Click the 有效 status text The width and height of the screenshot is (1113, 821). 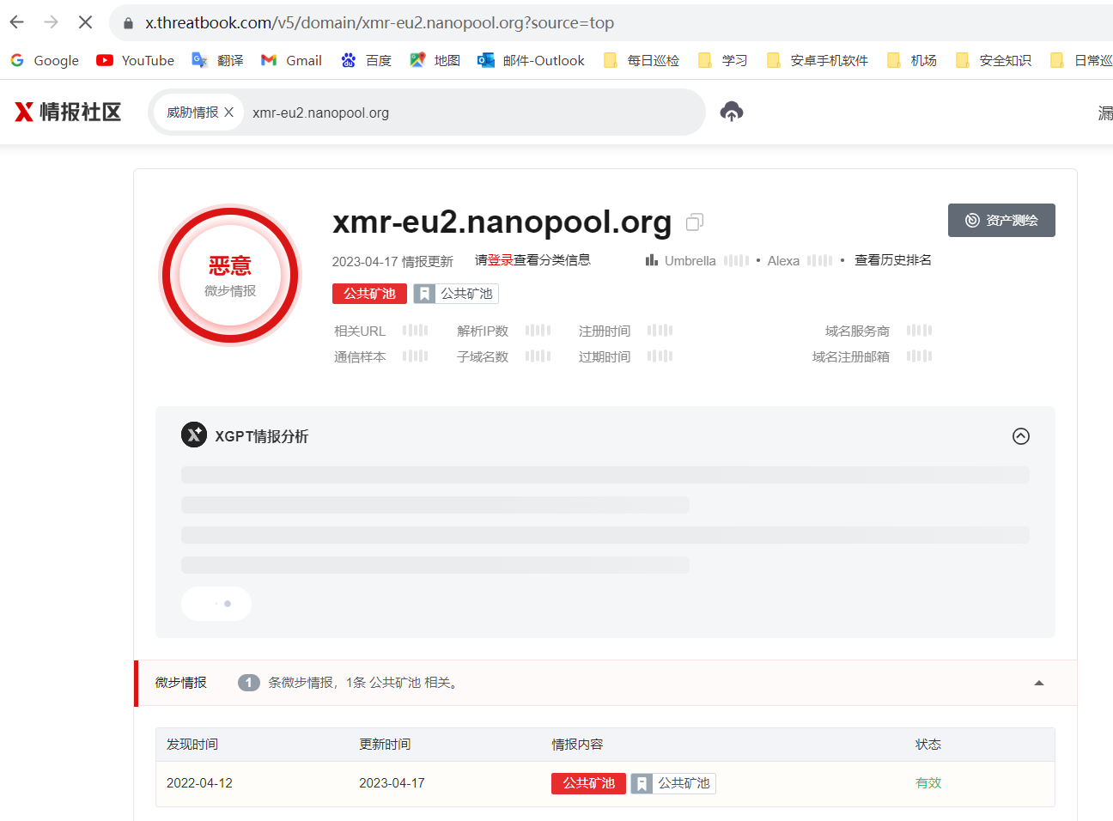[x=928, y=783]
